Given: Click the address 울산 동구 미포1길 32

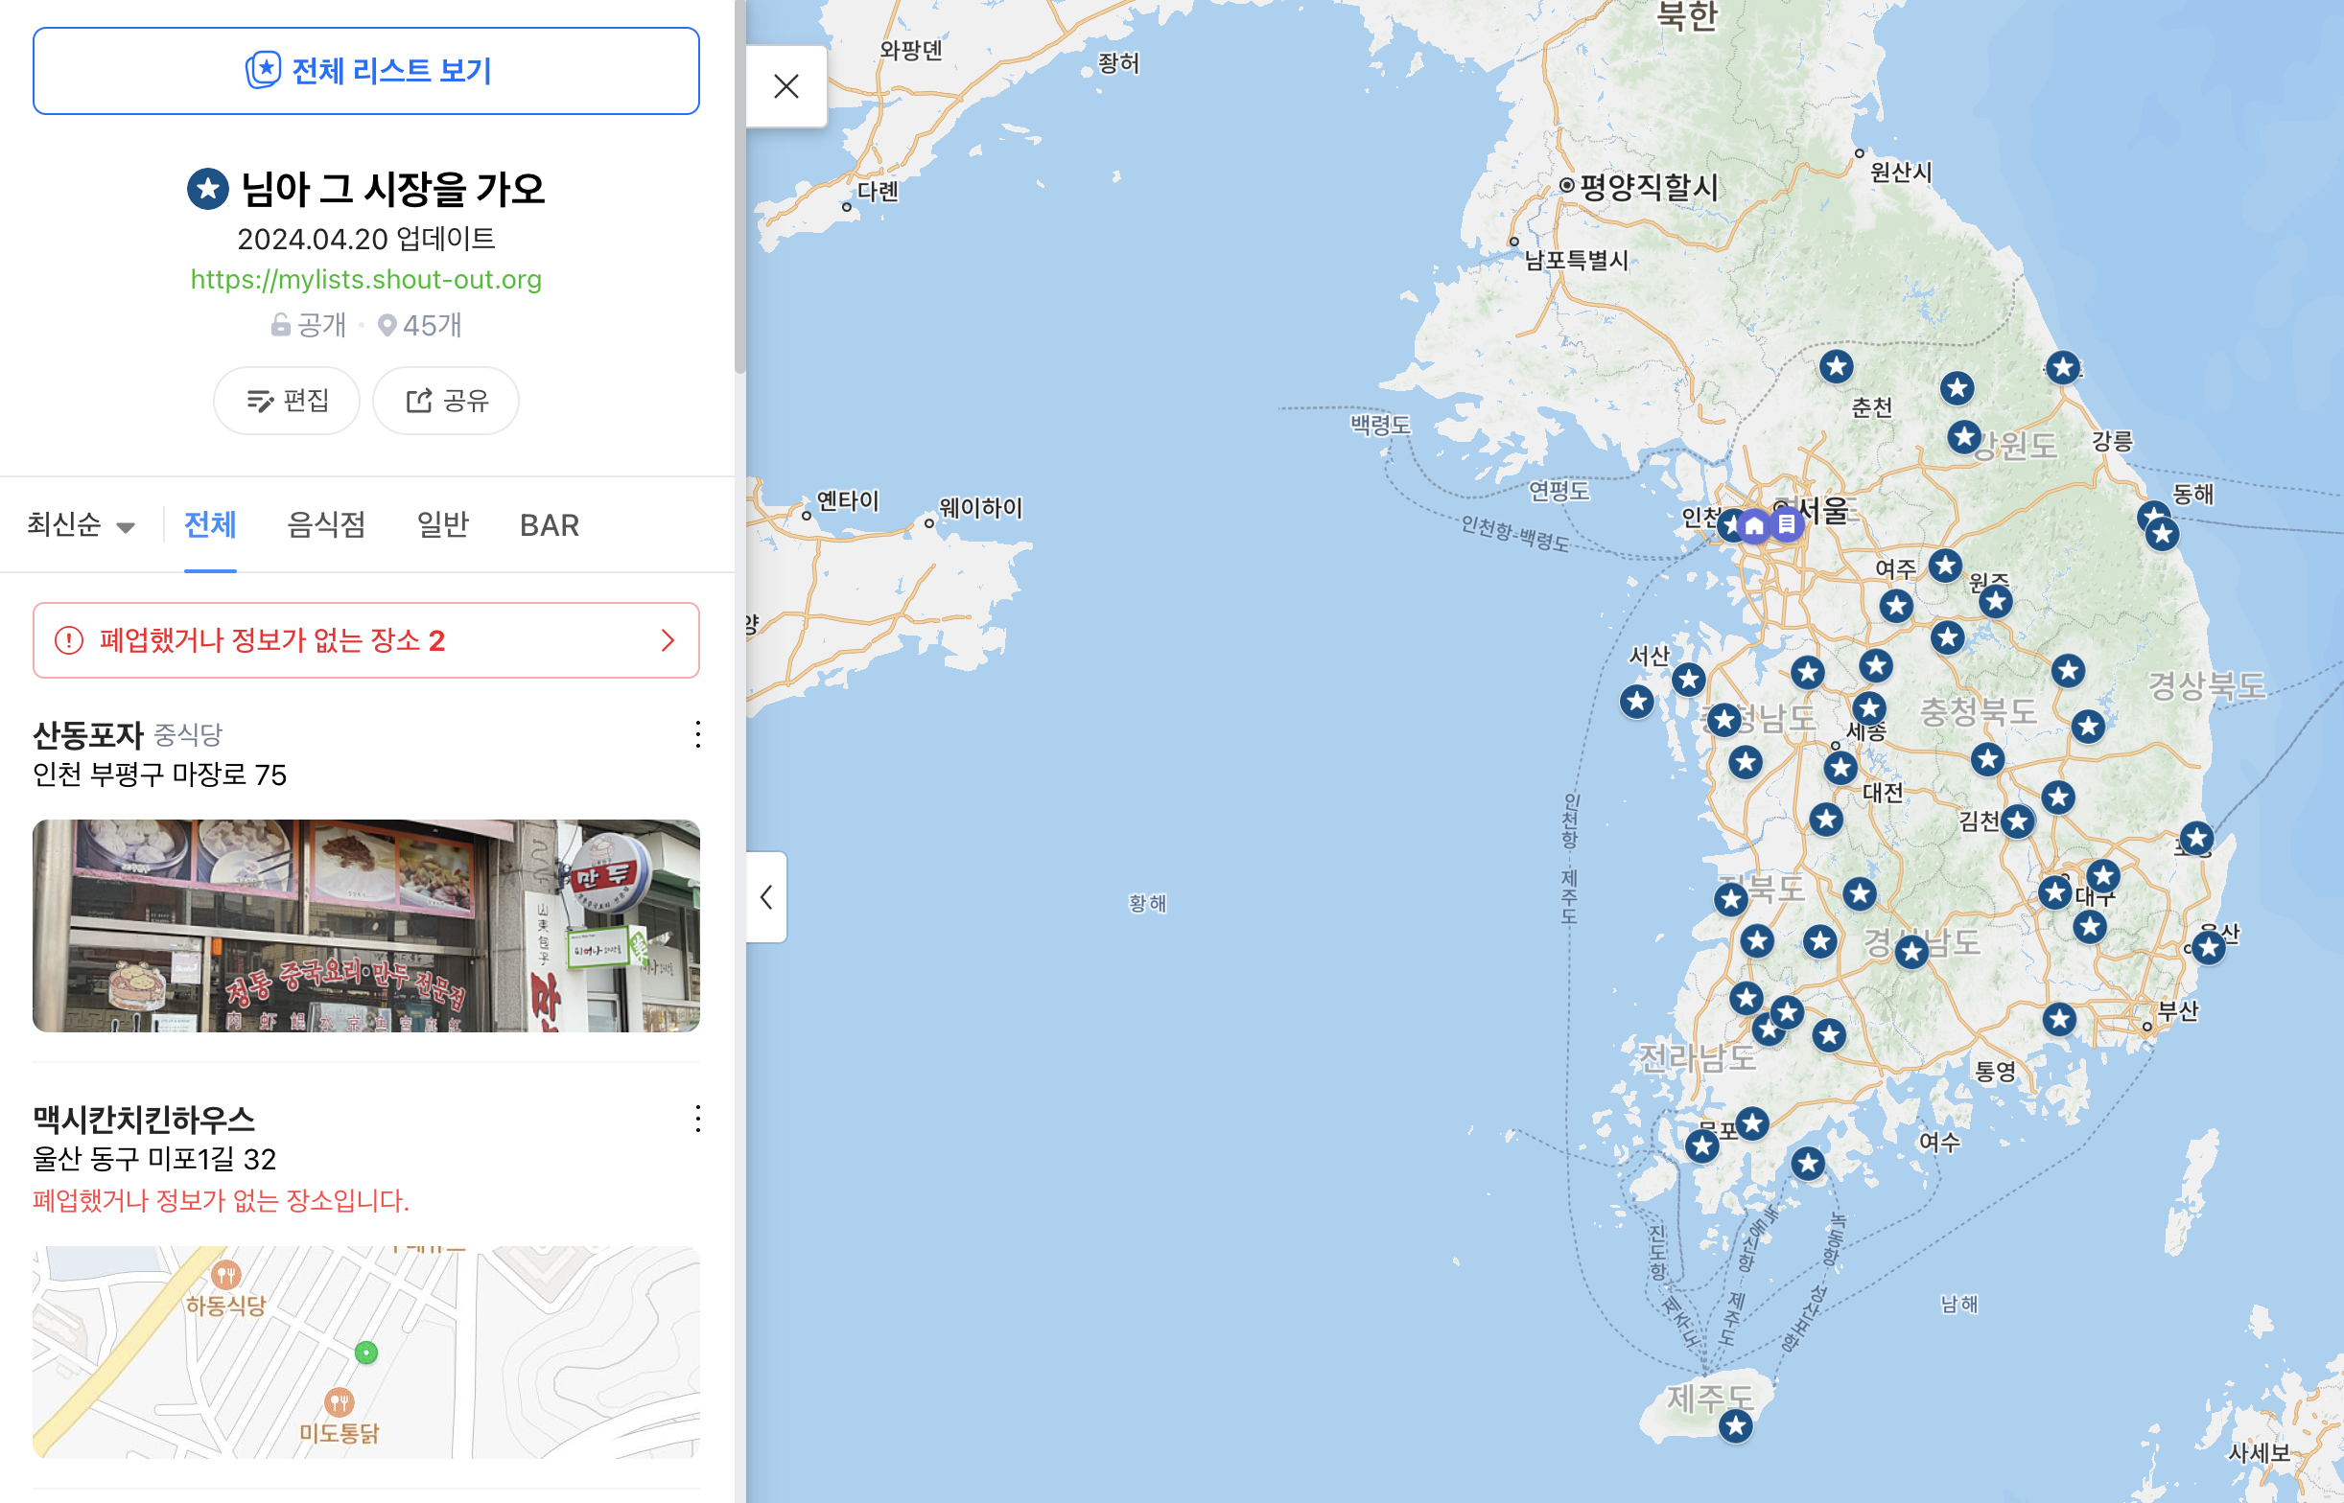Looking at the screenshot, I should click(x=155, y=1160).
